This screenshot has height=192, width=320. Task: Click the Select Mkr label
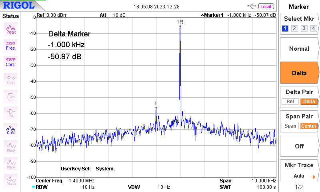(x=299, y=19)
